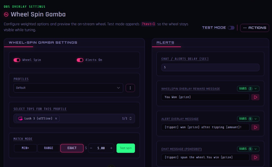This screenshot has width=272, height=167.
Task: Click the Profiles label
Action: pos(21,79)
